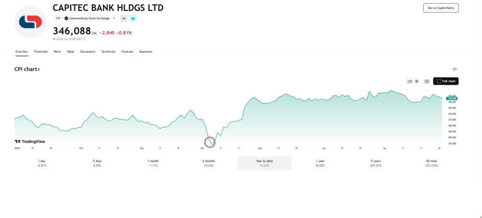Click the Feb label on time axis
This screenshot has width=482, height=218.
pyautogui.click(x=81, y=148)
